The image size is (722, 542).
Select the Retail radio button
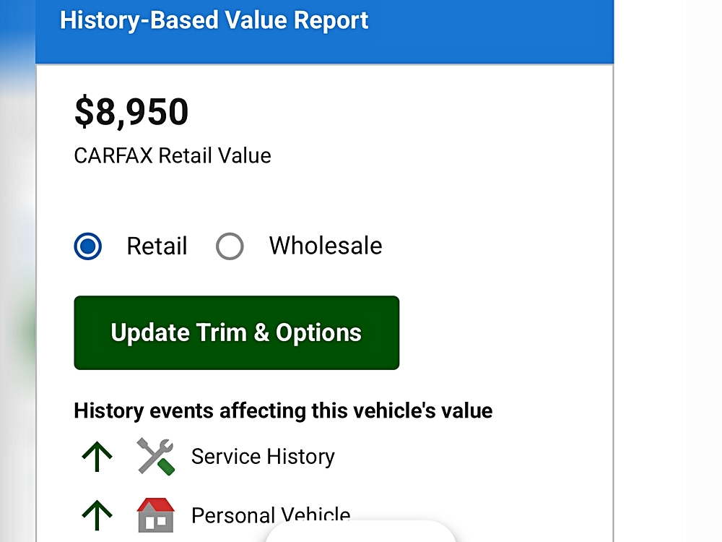(87, 246)
